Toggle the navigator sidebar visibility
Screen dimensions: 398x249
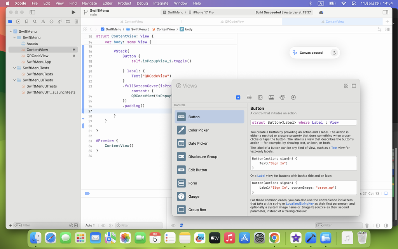point(33,12)
